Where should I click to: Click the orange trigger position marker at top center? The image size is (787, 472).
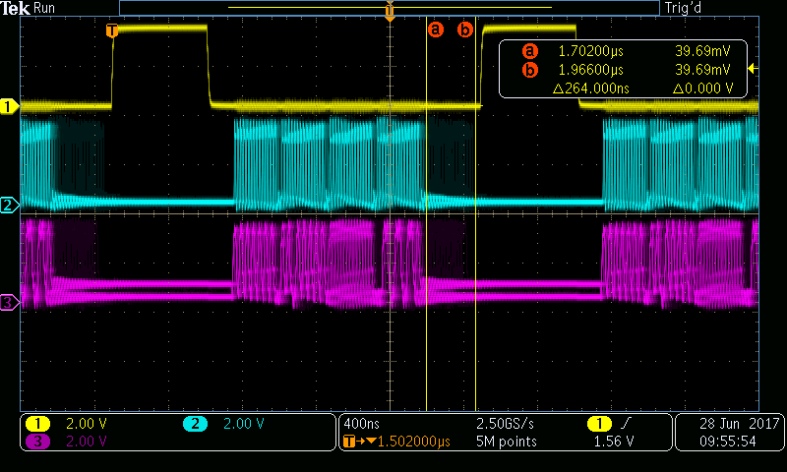click(390, 11)
